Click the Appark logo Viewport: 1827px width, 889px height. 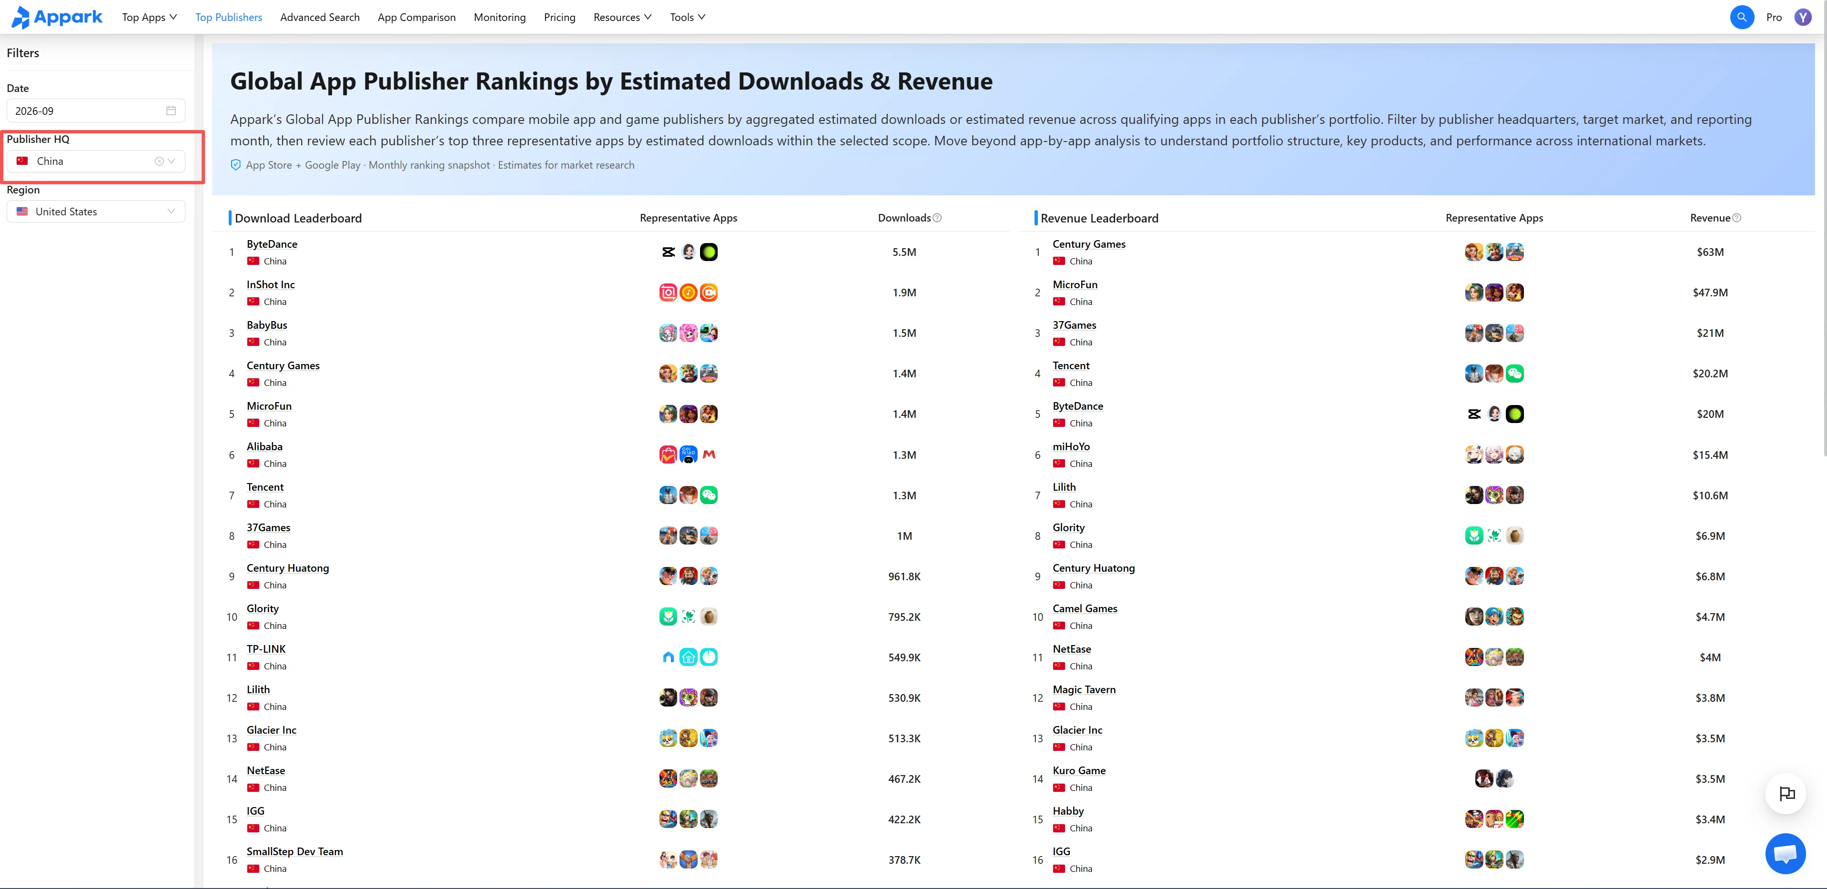click(57, 17)
